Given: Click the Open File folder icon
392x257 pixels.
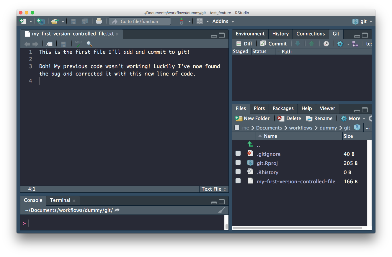Looking at the screenshot, I should pos(54,21).
